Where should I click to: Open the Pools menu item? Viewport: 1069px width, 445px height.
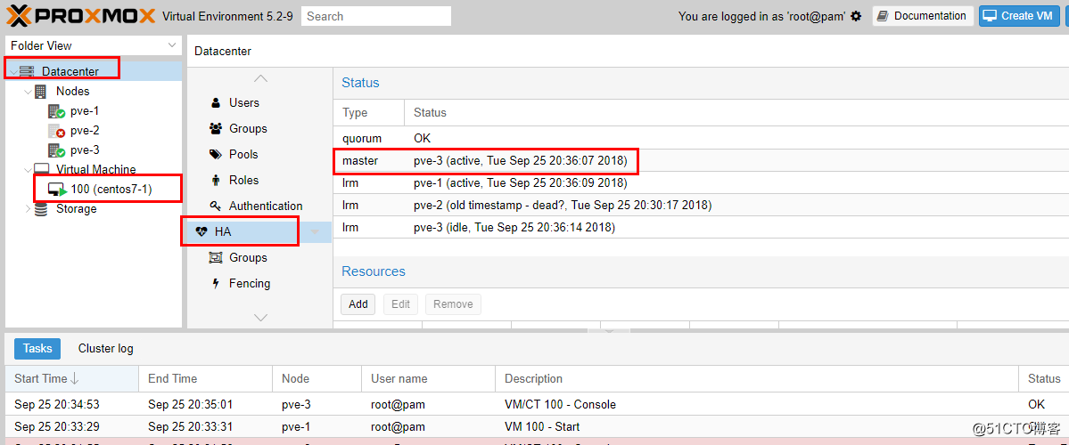[243, 155]
